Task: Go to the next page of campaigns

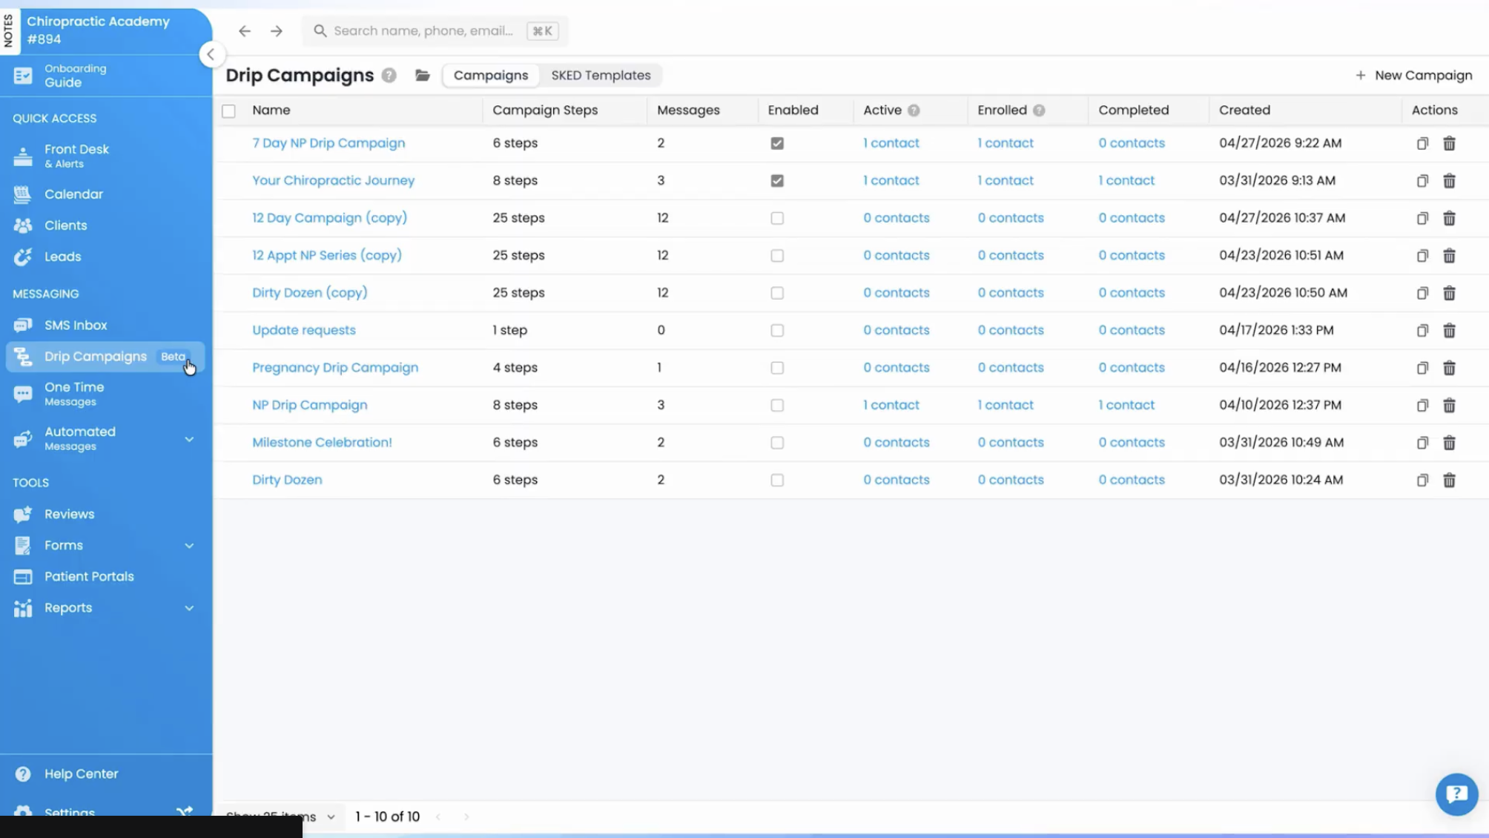Action: (x=466, y=816)
